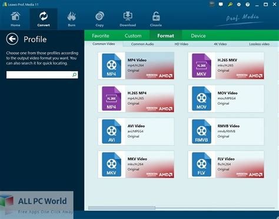Click the RMVB file icon

[201, 131]
